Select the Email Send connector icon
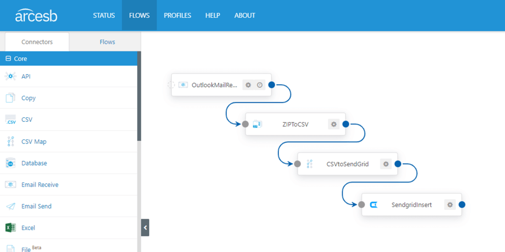The height and width of the screenshot is (252, 505). click(10, 206)
